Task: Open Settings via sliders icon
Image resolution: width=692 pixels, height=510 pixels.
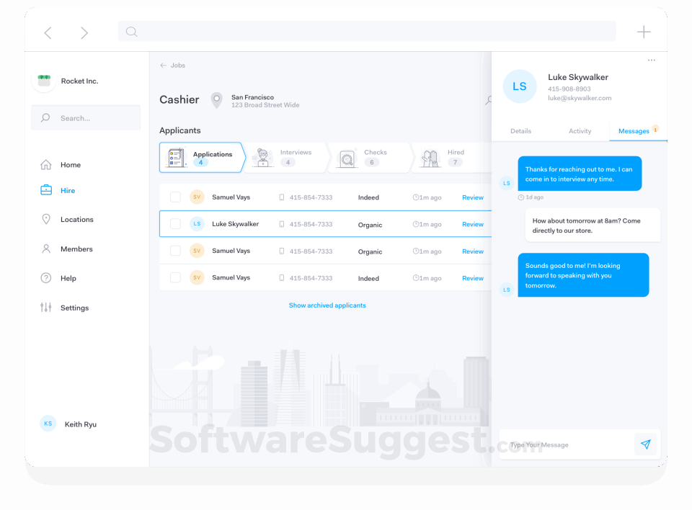Action: tap(45, 308)
